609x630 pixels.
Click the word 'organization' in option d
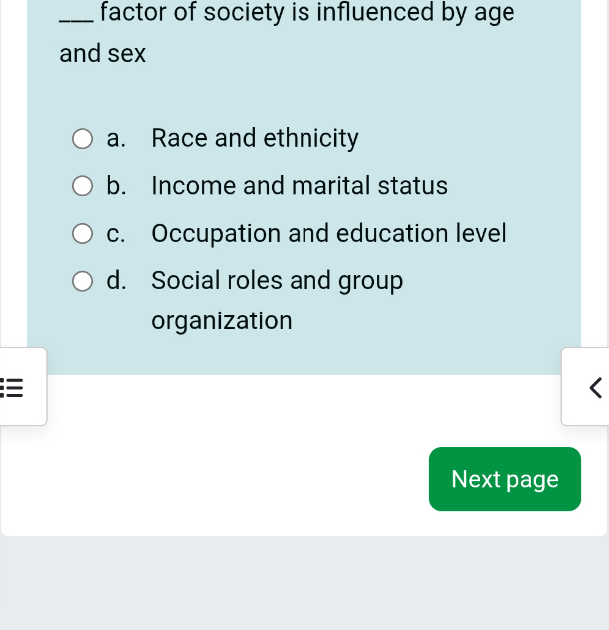(x=222, y=321)
